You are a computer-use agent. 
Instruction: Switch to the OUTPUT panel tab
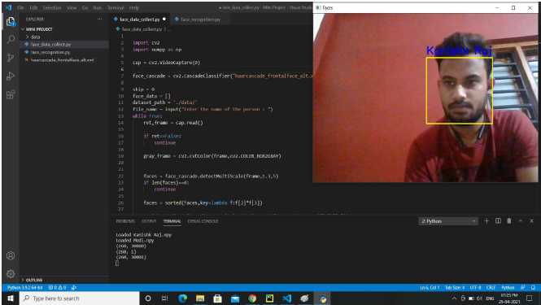(149, 221)
